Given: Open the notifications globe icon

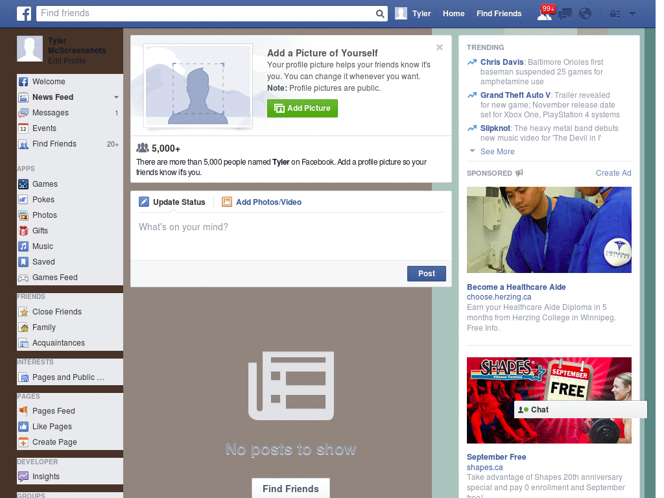Looking at the screenshot, I should pyautogui.click(x=586, y=14).
